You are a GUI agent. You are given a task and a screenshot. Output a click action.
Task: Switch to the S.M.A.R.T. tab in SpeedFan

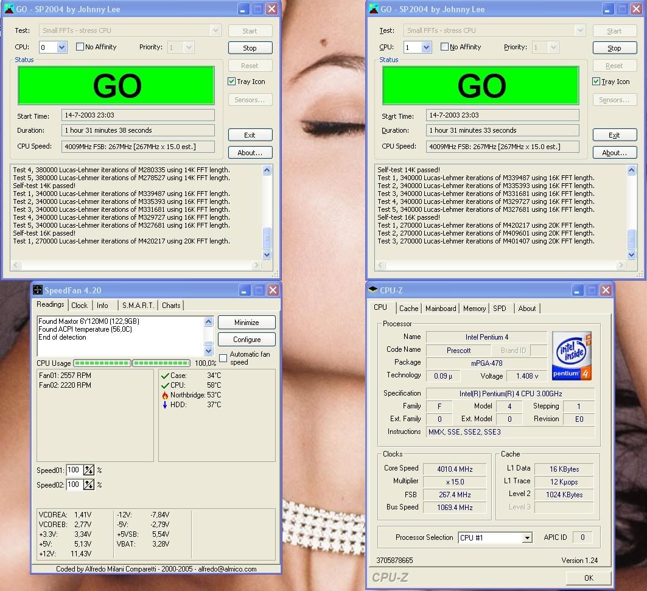(137, 306)
